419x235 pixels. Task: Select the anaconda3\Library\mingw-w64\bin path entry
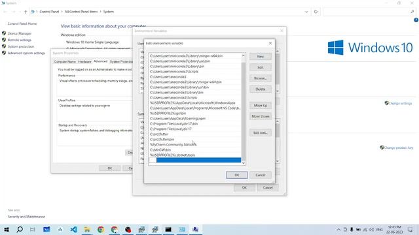point(195,82)
